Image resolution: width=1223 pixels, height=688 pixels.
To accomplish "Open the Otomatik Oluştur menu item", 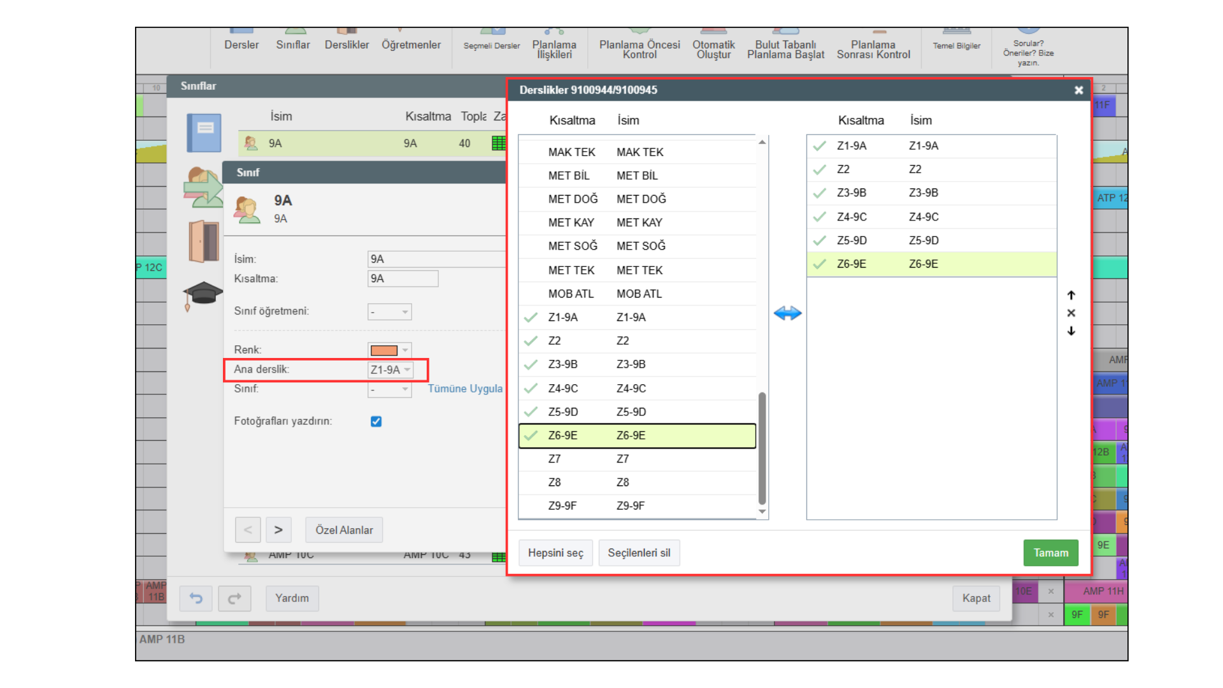I will coord(713,48).
